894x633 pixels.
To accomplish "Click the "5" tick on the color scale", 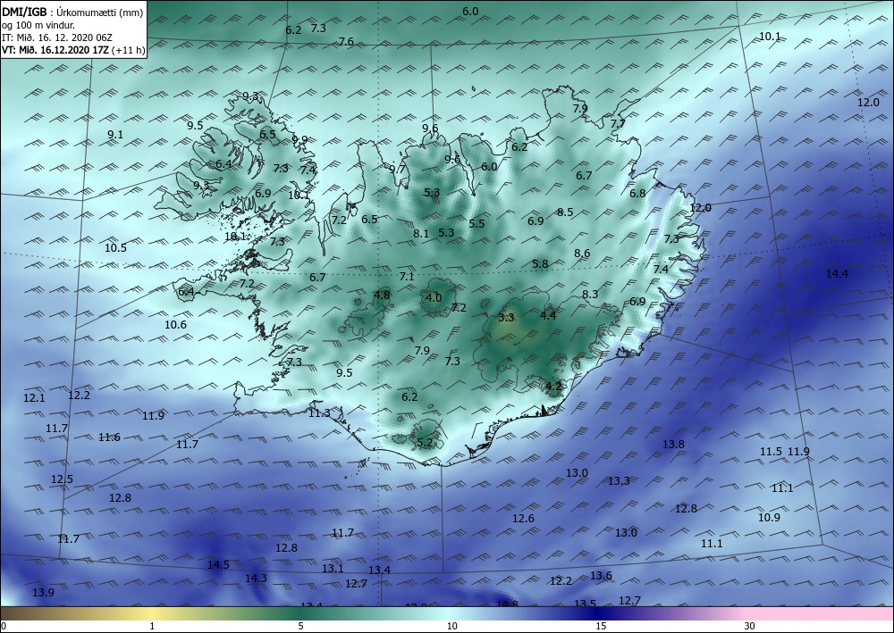I will (300, 626).
